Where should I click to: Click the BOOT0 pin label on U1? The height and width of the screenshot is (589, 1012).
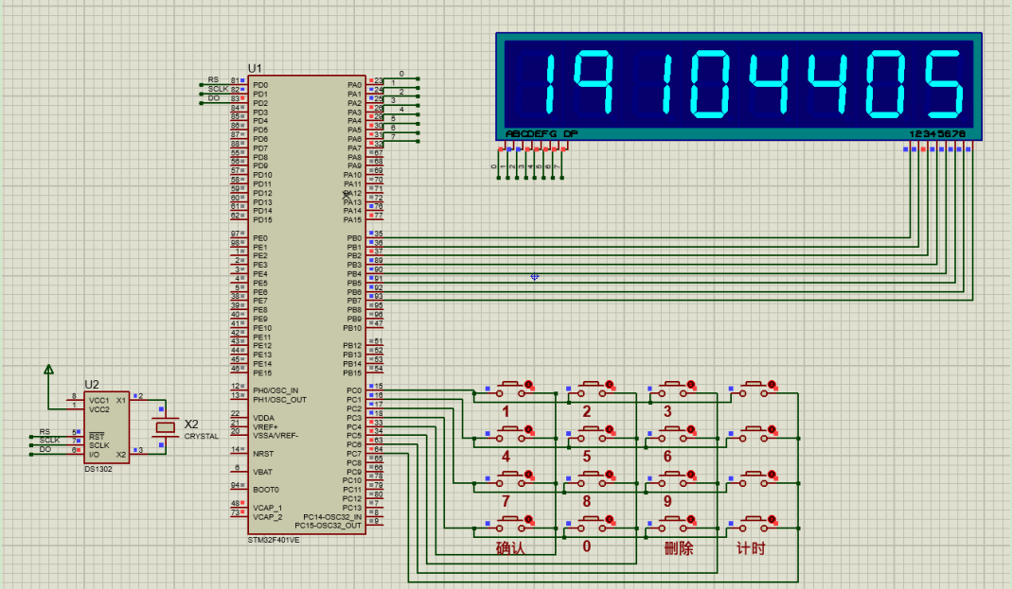[266, 490]
